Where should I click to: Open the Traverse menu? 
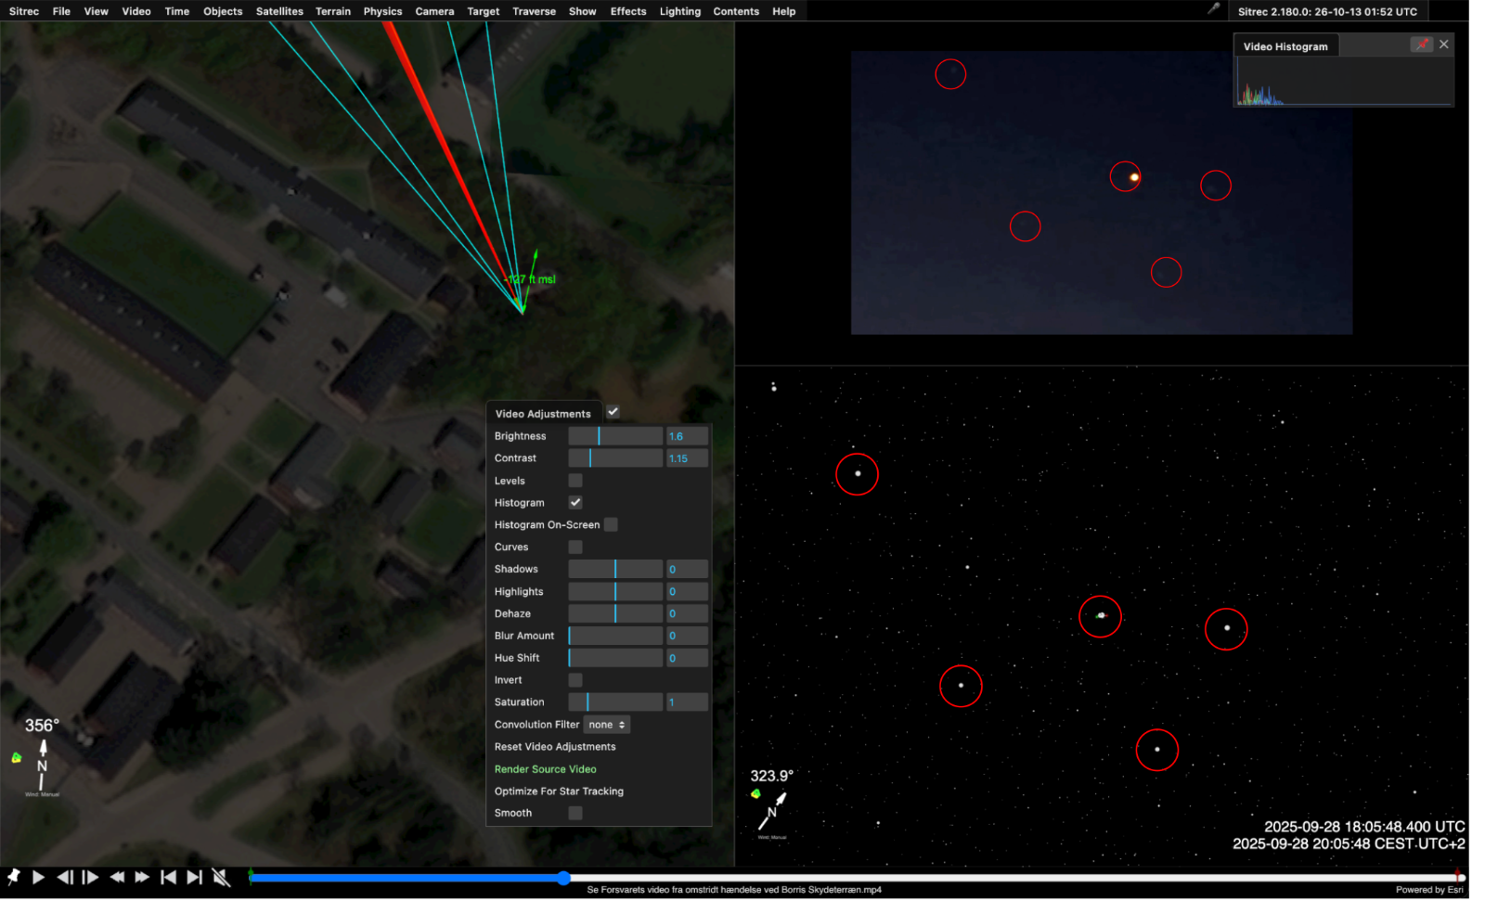[534, 11]
